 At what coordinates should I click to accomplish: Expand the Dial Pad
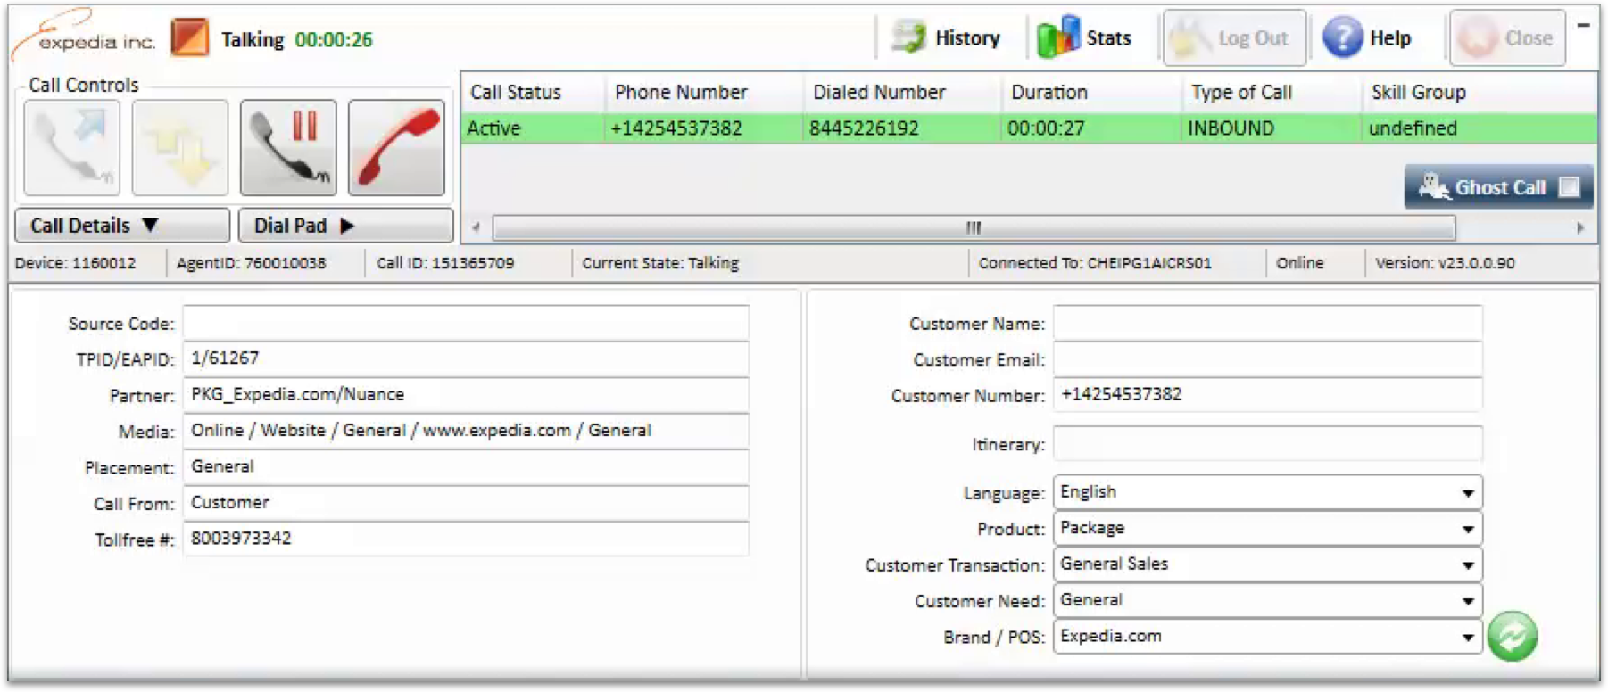tap(345, 226)
